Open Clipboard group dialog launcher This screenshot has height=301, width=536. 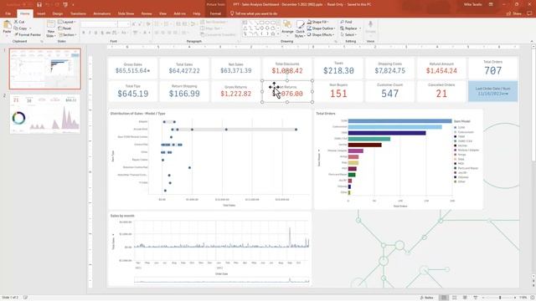(42, 41)
